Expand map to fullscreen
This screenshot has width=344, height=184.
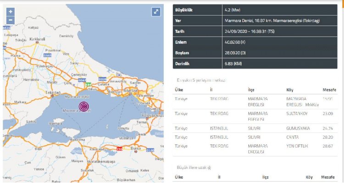[156, 11]
